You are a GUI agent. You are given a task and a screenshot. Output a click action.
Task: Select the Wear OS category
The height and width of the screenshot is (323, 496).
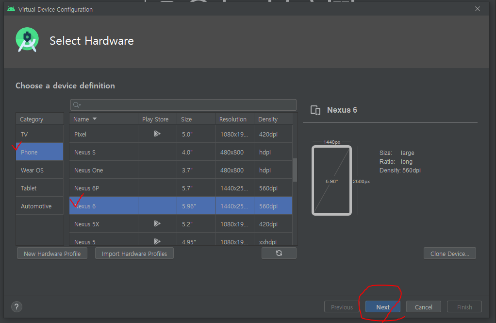tap(39, 170)
